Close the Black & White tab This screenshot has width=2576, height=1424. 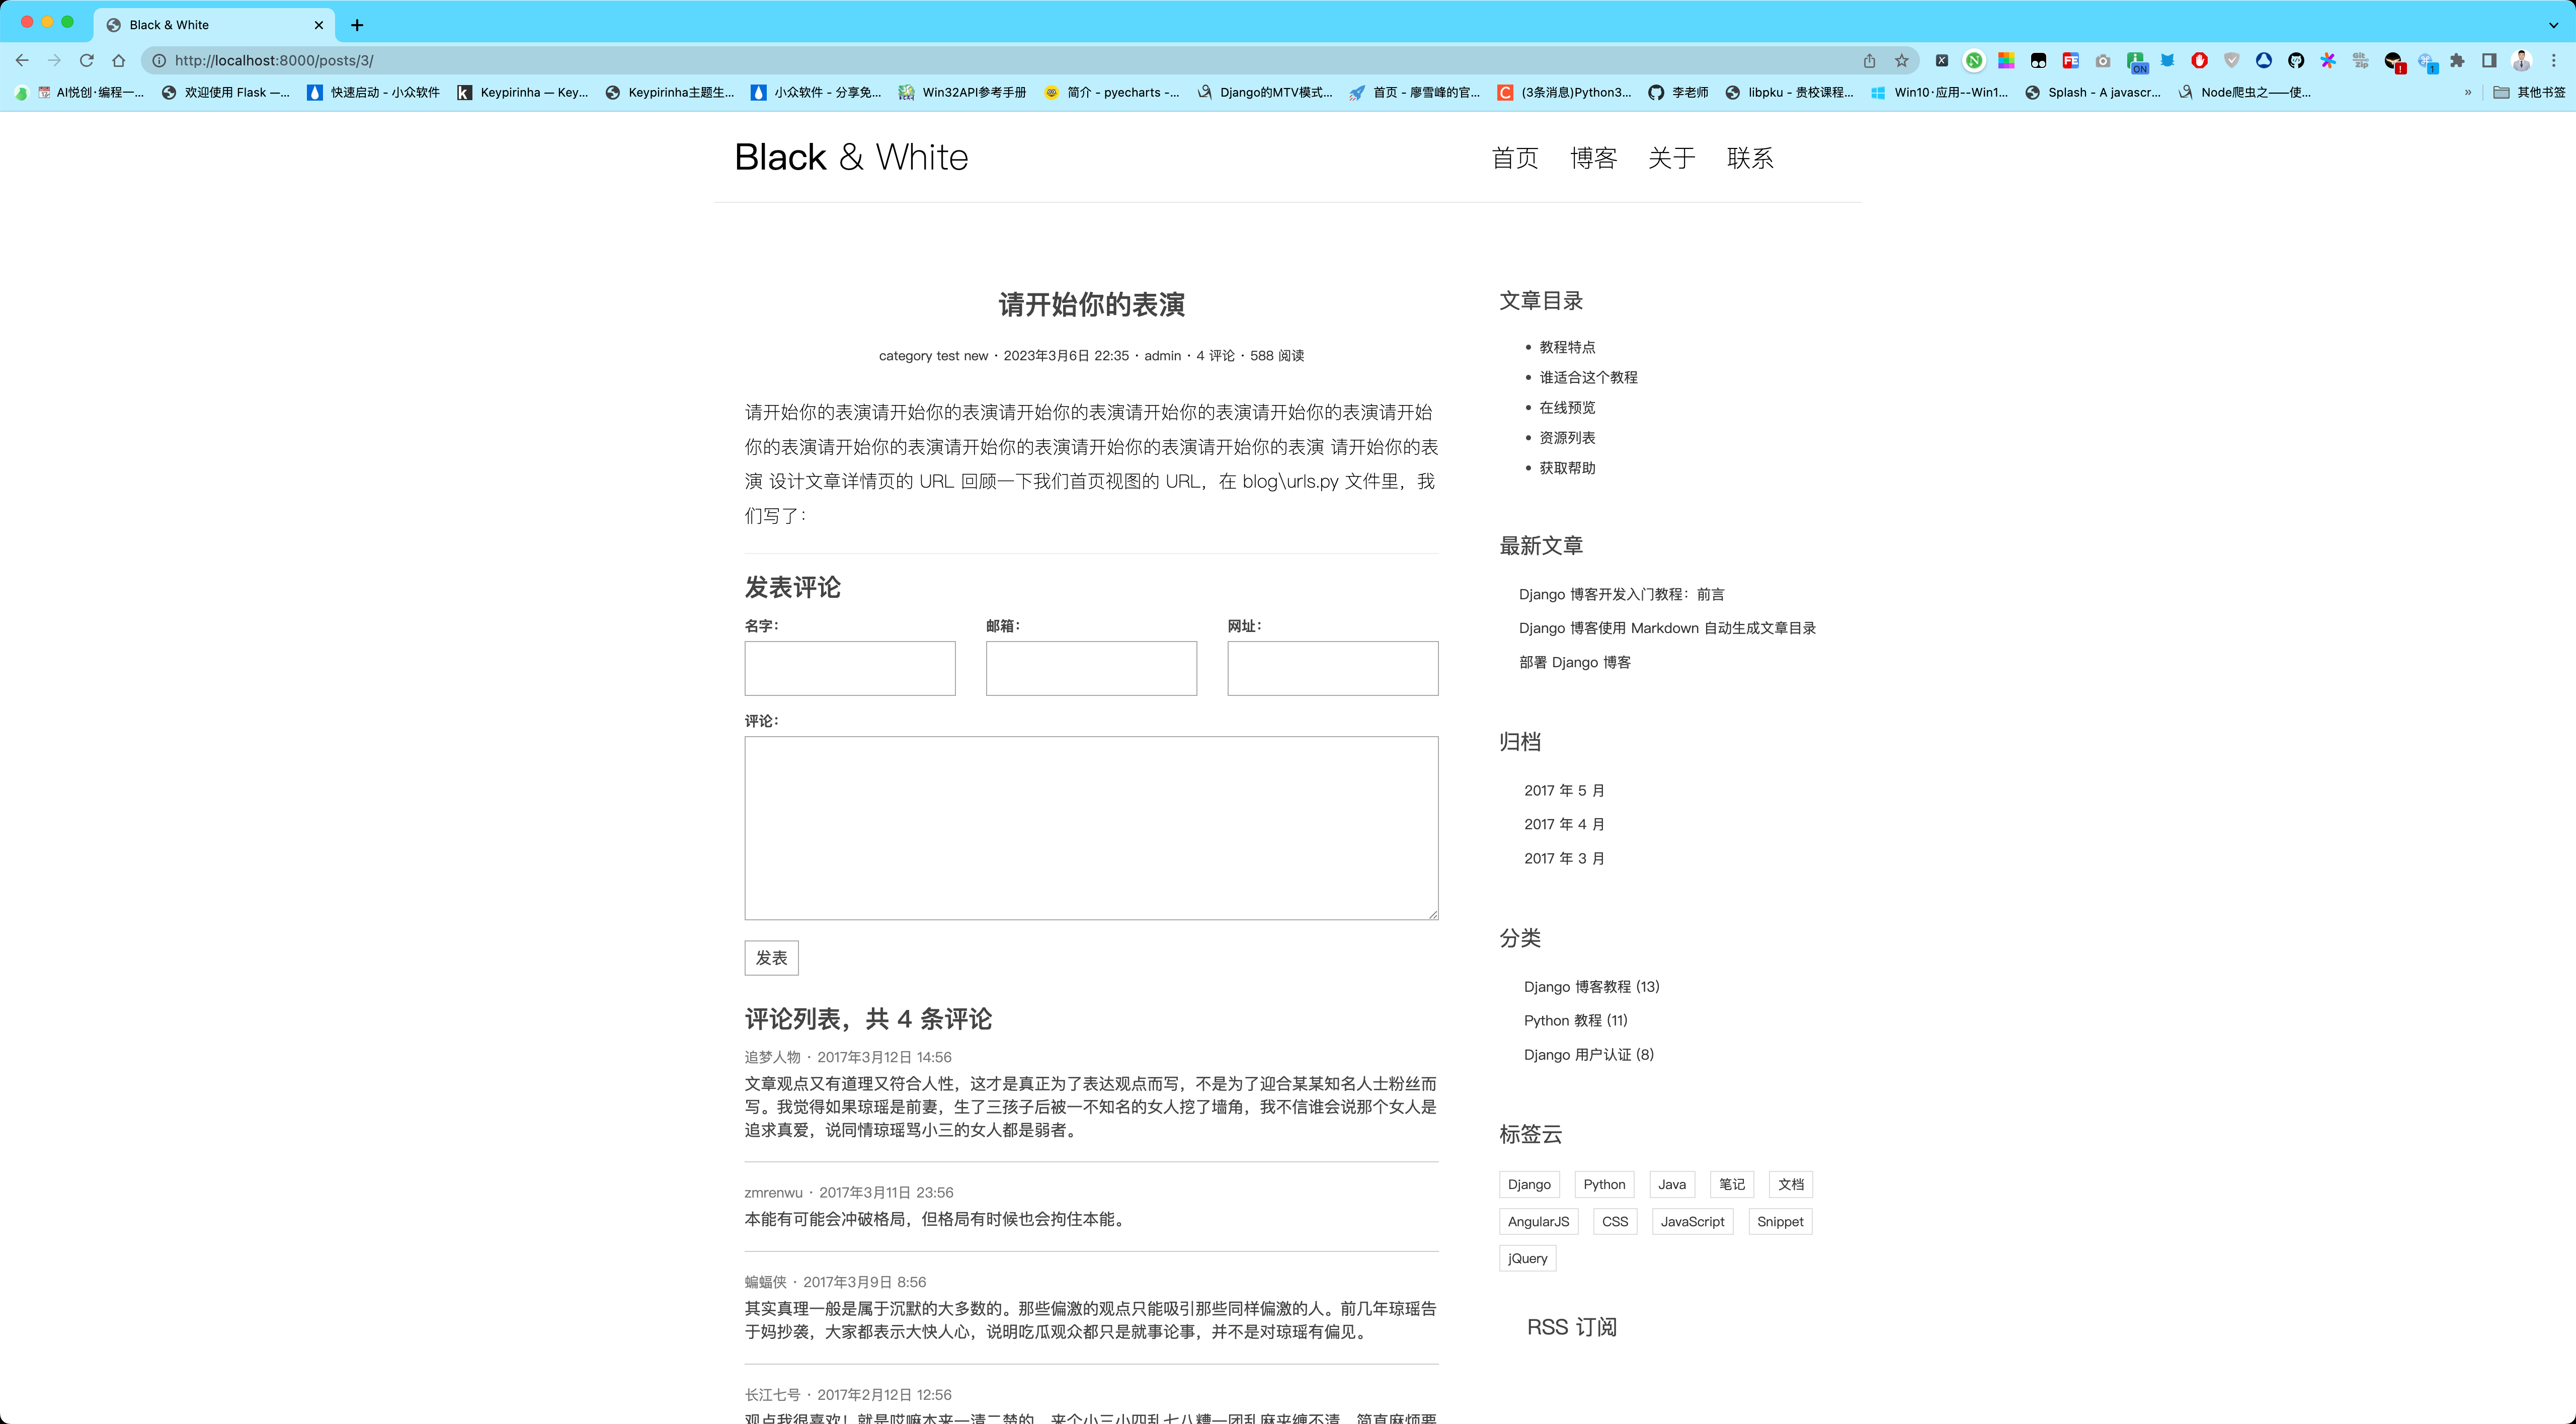click(x=319, y=25)
